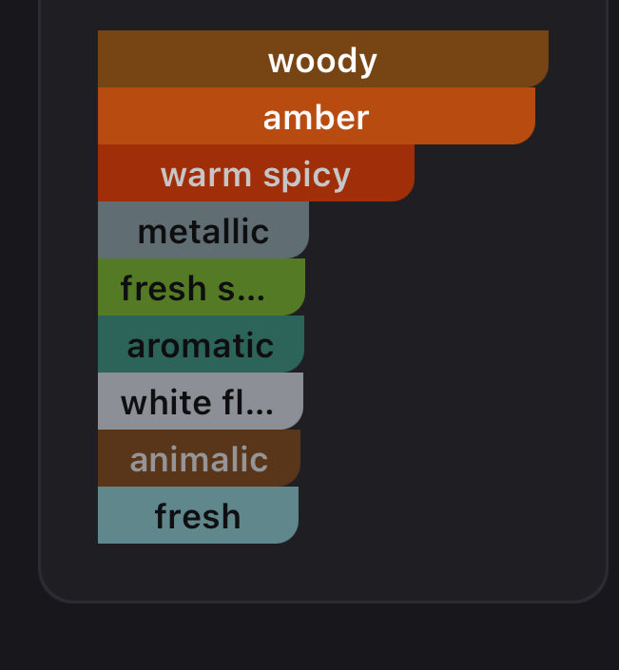The width and height of the screenshot is (619, 670).
Task: Open the warm spicy accord
Action: 256,173
